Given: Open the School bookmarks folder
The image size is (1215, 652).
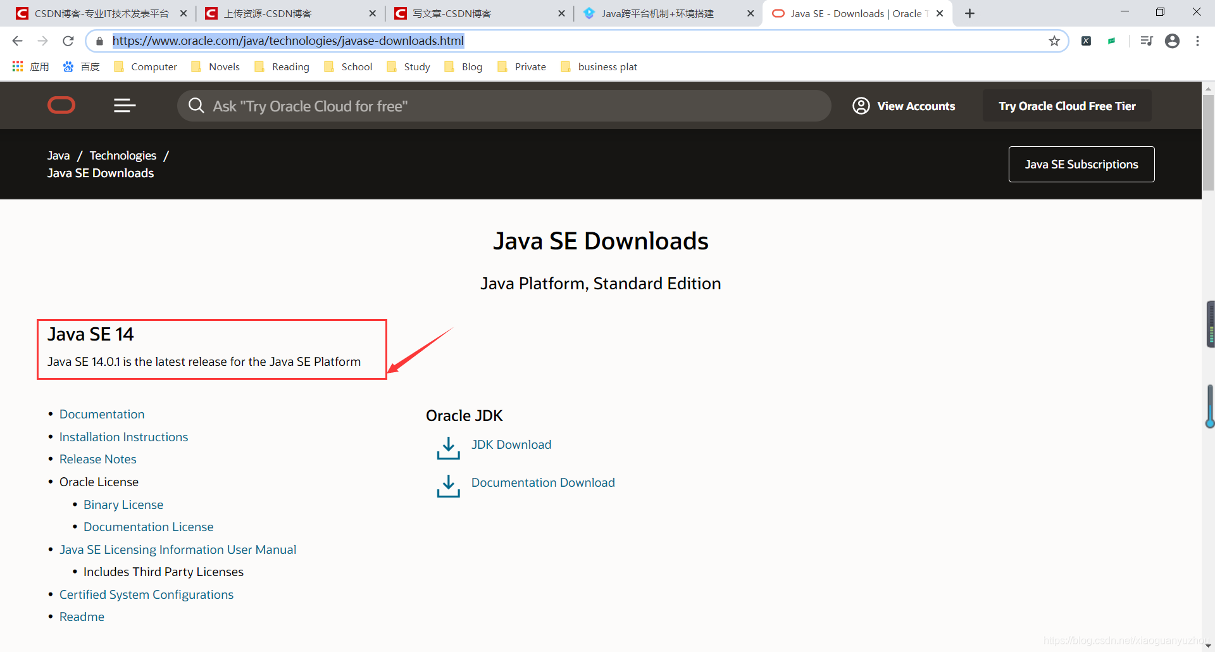Looking at the screenshot, I should click(x=348, y=66).
